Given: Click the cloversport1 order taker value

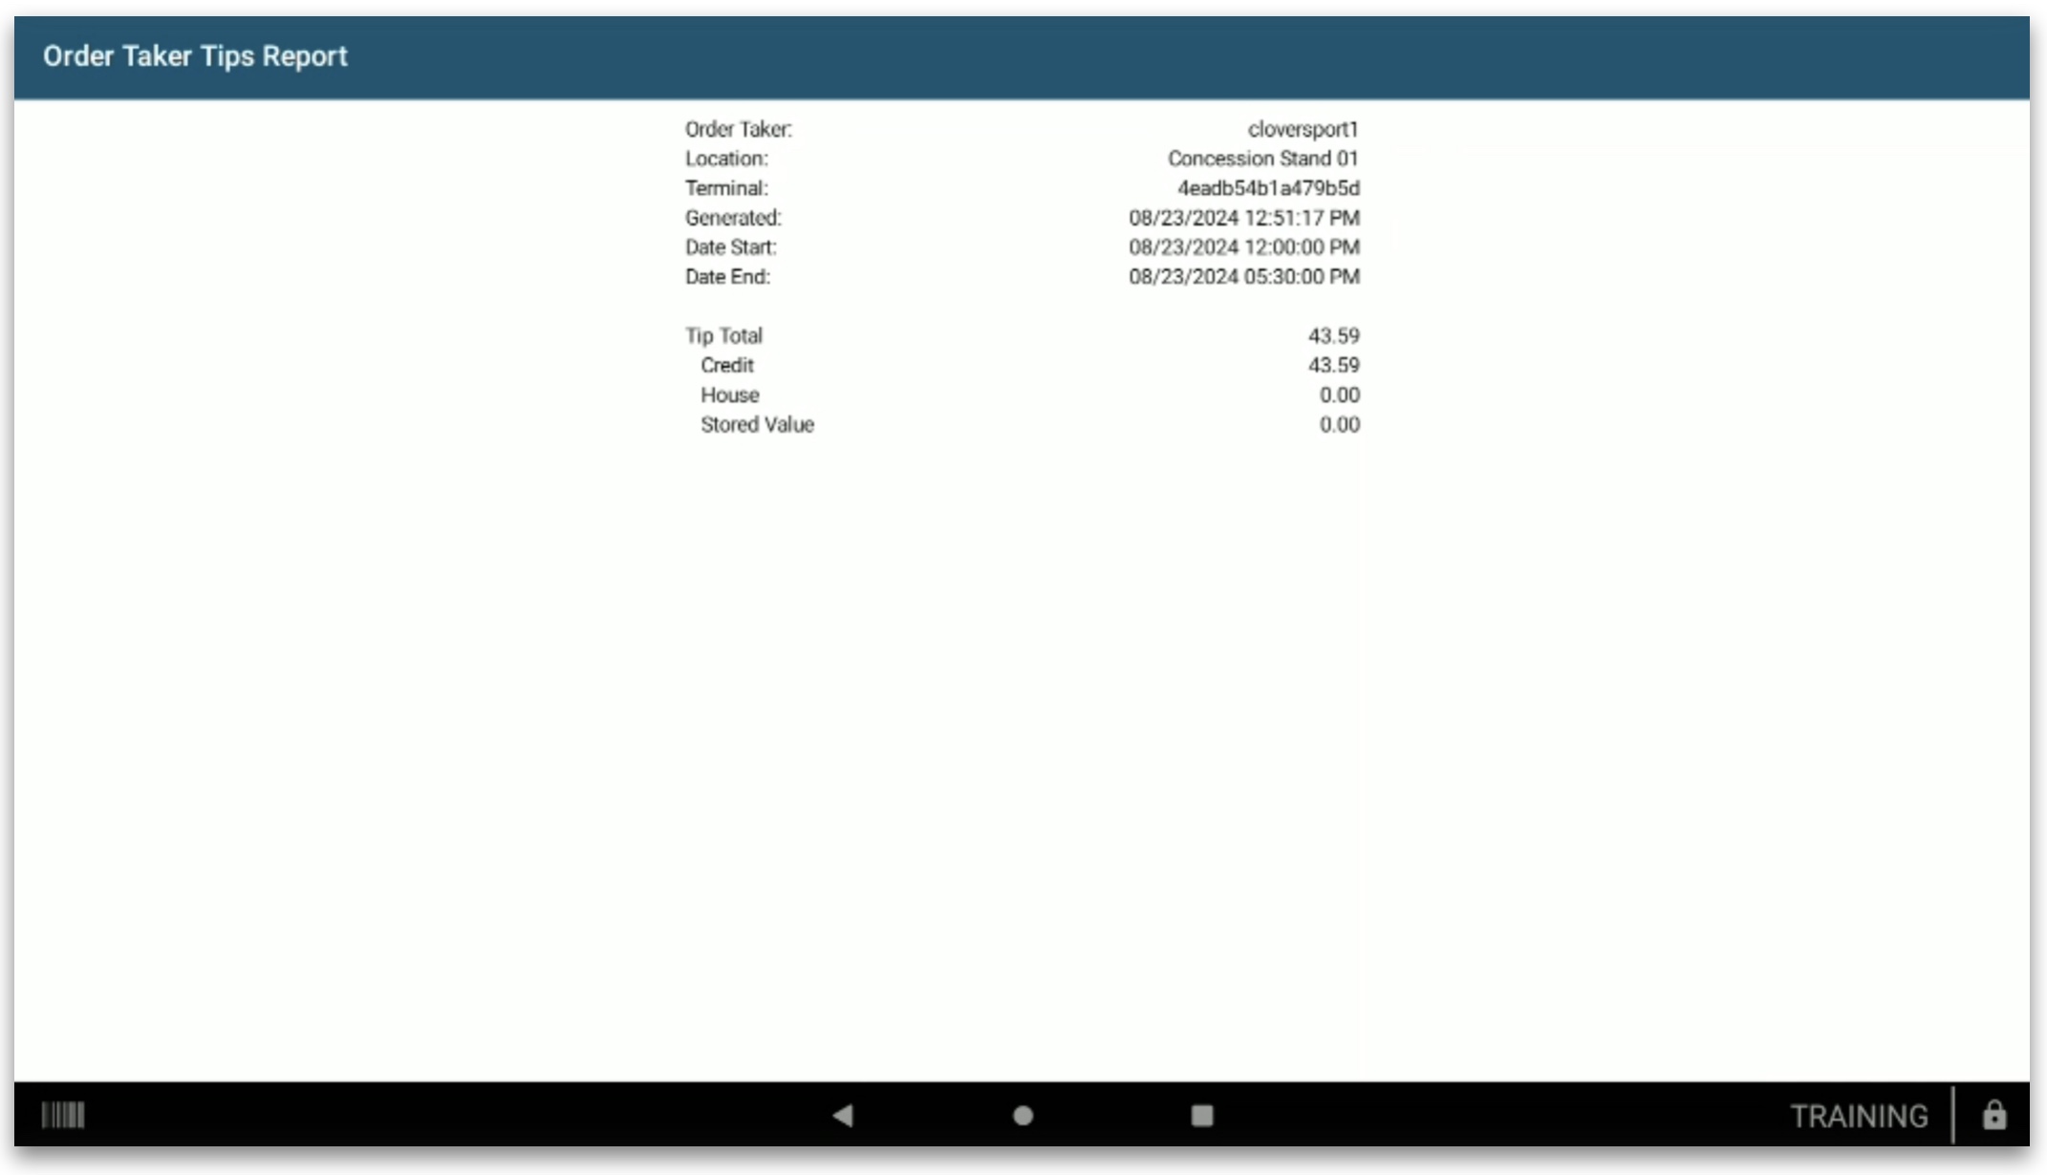Looking at the screenshot, I should 1303,129.
